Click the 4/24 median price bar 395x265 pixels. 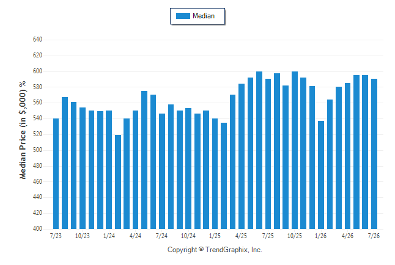coord(136,170)
